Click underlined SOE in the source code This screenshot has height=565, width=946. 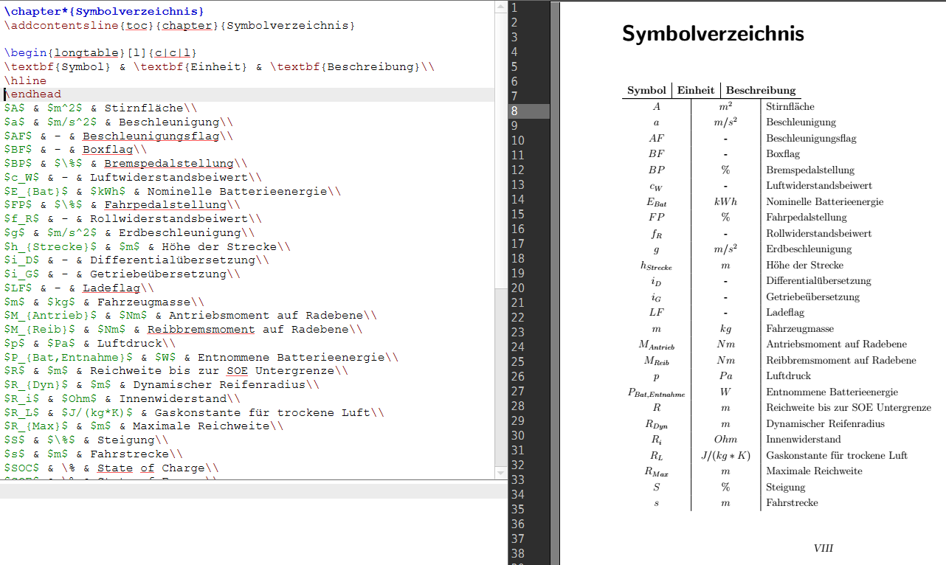tap(237, 371)
